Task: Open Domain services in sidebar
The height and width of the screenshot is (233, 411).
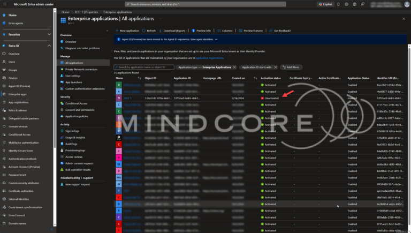Action: pyautogui.click(x=18, y=126)
